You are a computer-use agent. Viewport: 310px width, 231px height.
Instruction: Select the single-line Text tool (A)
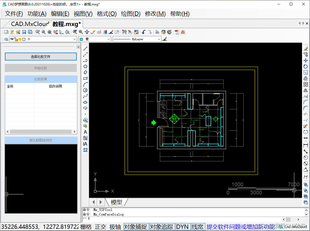(x=85, y=132)
